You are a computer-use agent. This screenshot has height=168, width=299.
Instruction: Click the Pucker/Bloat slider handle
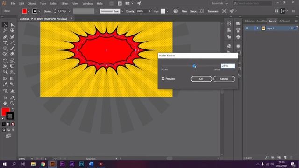click(194, 66)
